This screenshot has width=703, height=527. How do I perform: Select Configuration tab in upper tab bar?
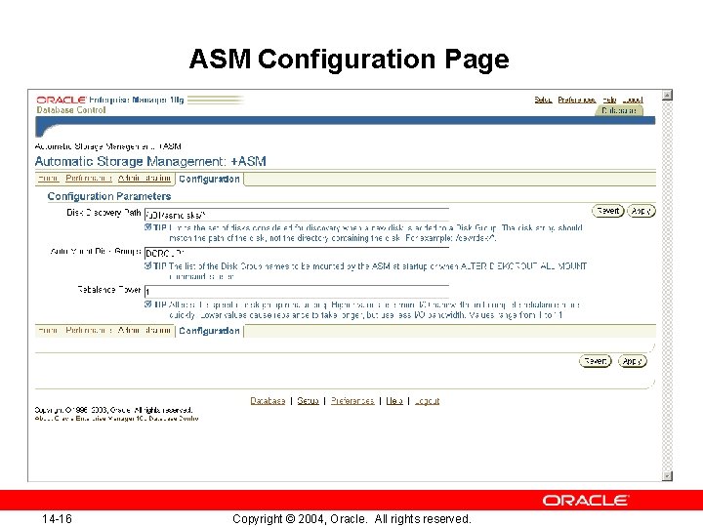point(209,179)
